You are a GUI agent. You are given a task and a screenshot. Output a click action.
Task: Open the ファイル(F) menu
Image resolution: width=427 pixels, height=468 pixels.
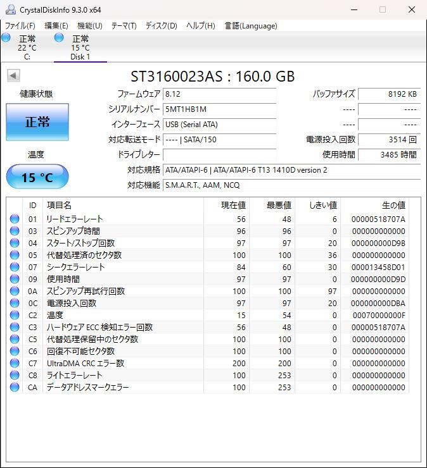20,26
